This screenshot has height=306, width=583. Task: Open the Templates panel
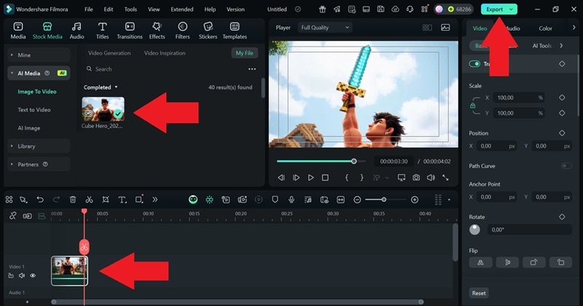click(235, 31)
